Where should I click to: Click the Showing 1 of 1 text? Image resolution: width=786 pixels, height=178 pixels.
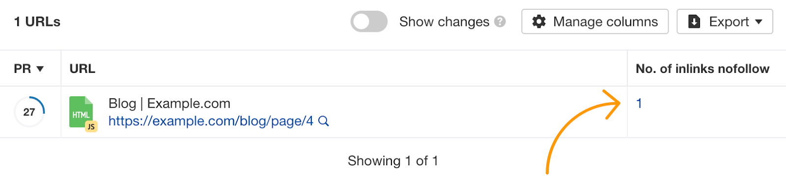point(393,161)
